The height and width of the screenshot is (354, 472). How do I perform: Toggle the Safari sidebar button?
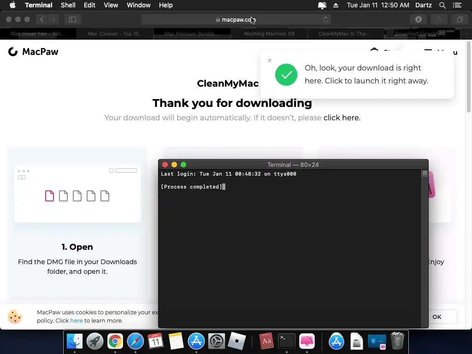[x=72, y=19]
